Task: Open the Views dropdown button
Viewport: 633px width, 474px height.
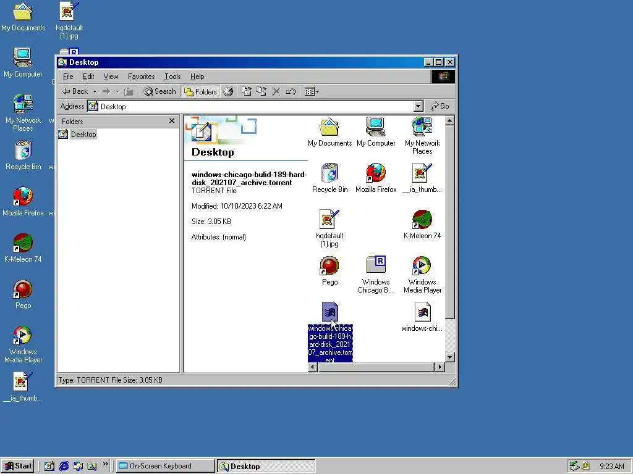Action: (312, 92)
